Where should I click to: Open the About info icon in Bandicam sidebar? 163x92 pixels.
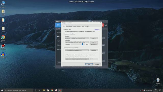[58, 49]
